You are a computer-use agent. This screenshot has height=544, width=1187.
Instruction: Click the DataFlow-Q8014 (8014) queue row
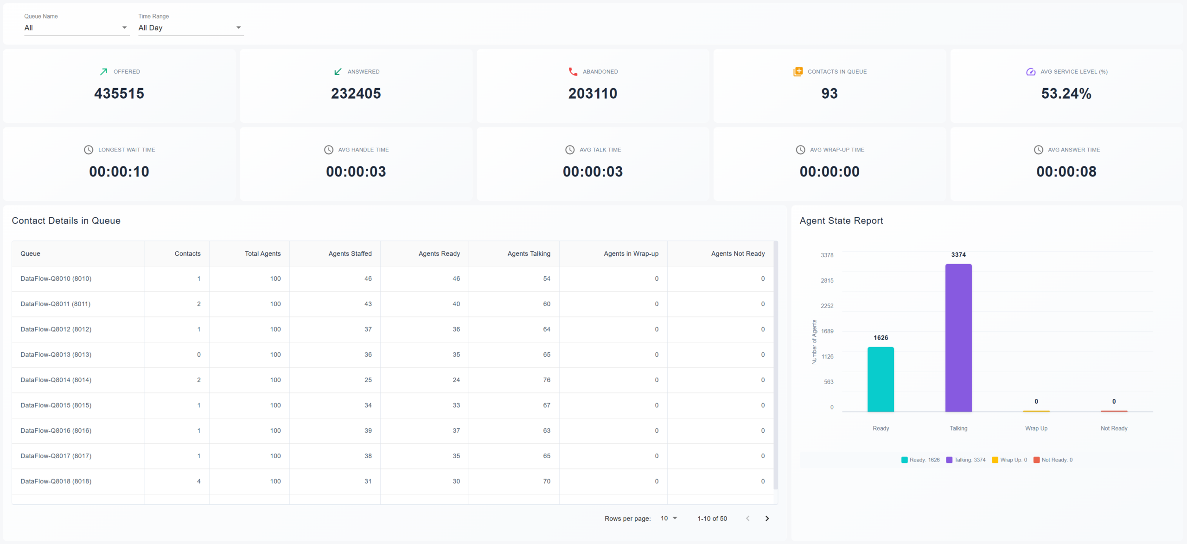56,380
